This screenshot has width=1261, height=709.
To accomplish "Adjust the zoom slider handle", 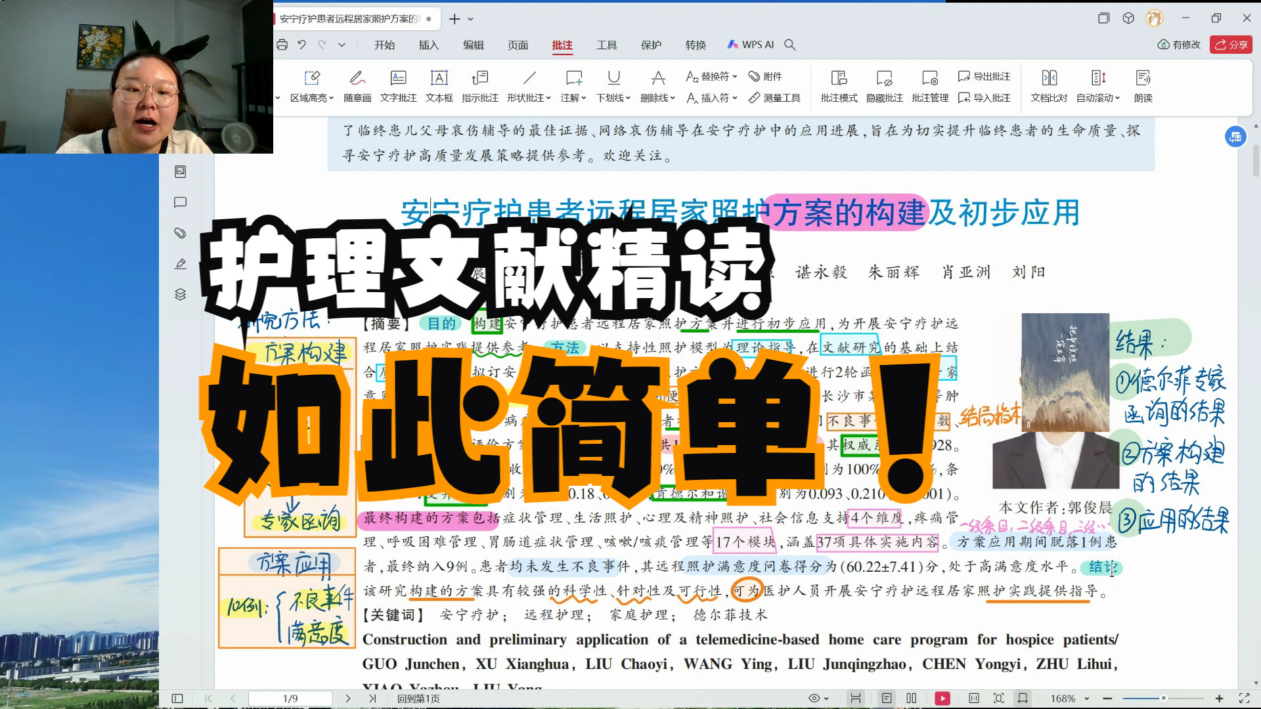I will [x=1163, y=698].
